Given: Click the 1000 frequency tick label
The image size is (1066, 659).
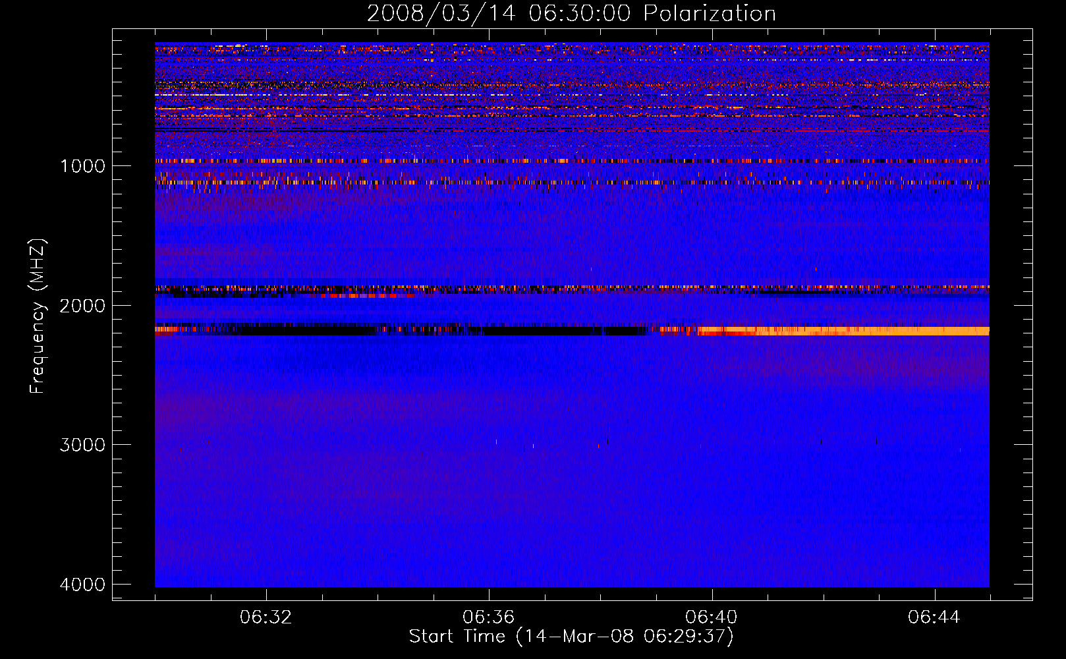Looking at the screenshot, I should pyautogui.click(x=82, y=166).
